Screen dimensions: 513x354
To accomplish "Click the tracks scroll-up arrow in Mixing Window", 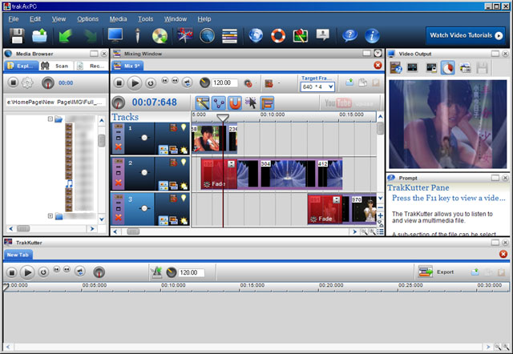I will [380, 116].
